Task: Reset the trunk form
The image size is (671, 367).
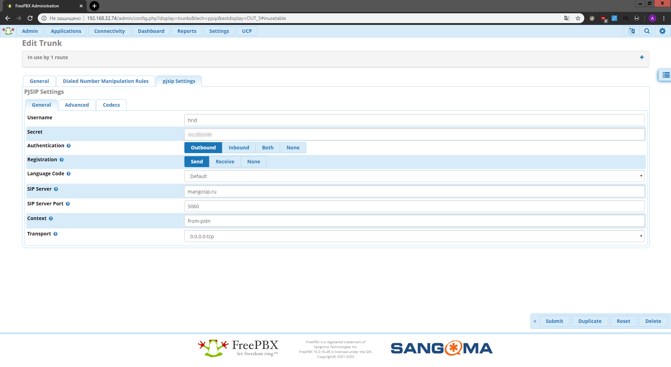Action: pyautogui.click(x=623, y=321)
